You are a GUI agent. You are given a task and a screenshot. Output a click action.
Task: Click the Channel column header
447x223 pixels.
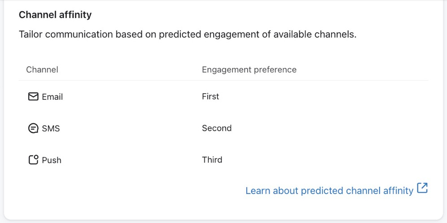tap(42, 70)
